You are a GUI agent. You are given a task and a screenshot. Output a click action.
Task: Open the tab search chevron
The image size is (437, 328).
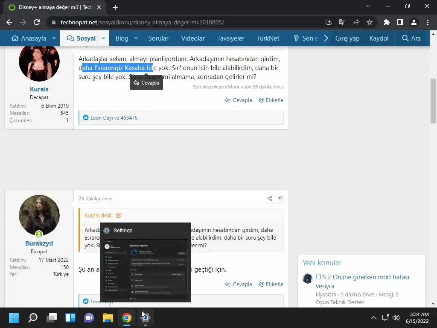(368, 6)
